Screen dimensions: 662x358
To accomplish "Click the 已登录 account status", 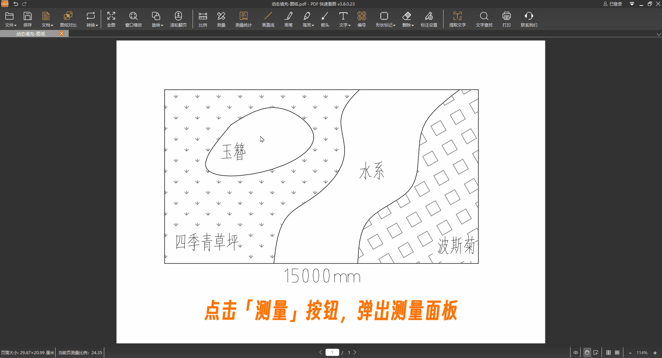I will coord(613,4).
